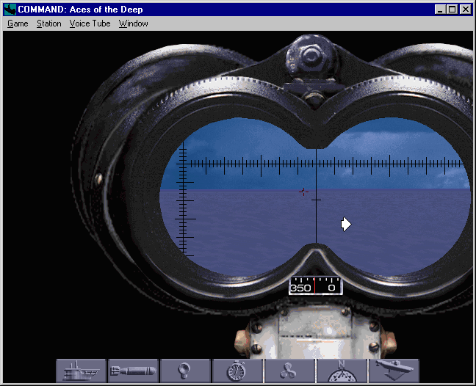Click the stopwatch icon
This screenshot has width=476, height=386.
click(237, 371)
